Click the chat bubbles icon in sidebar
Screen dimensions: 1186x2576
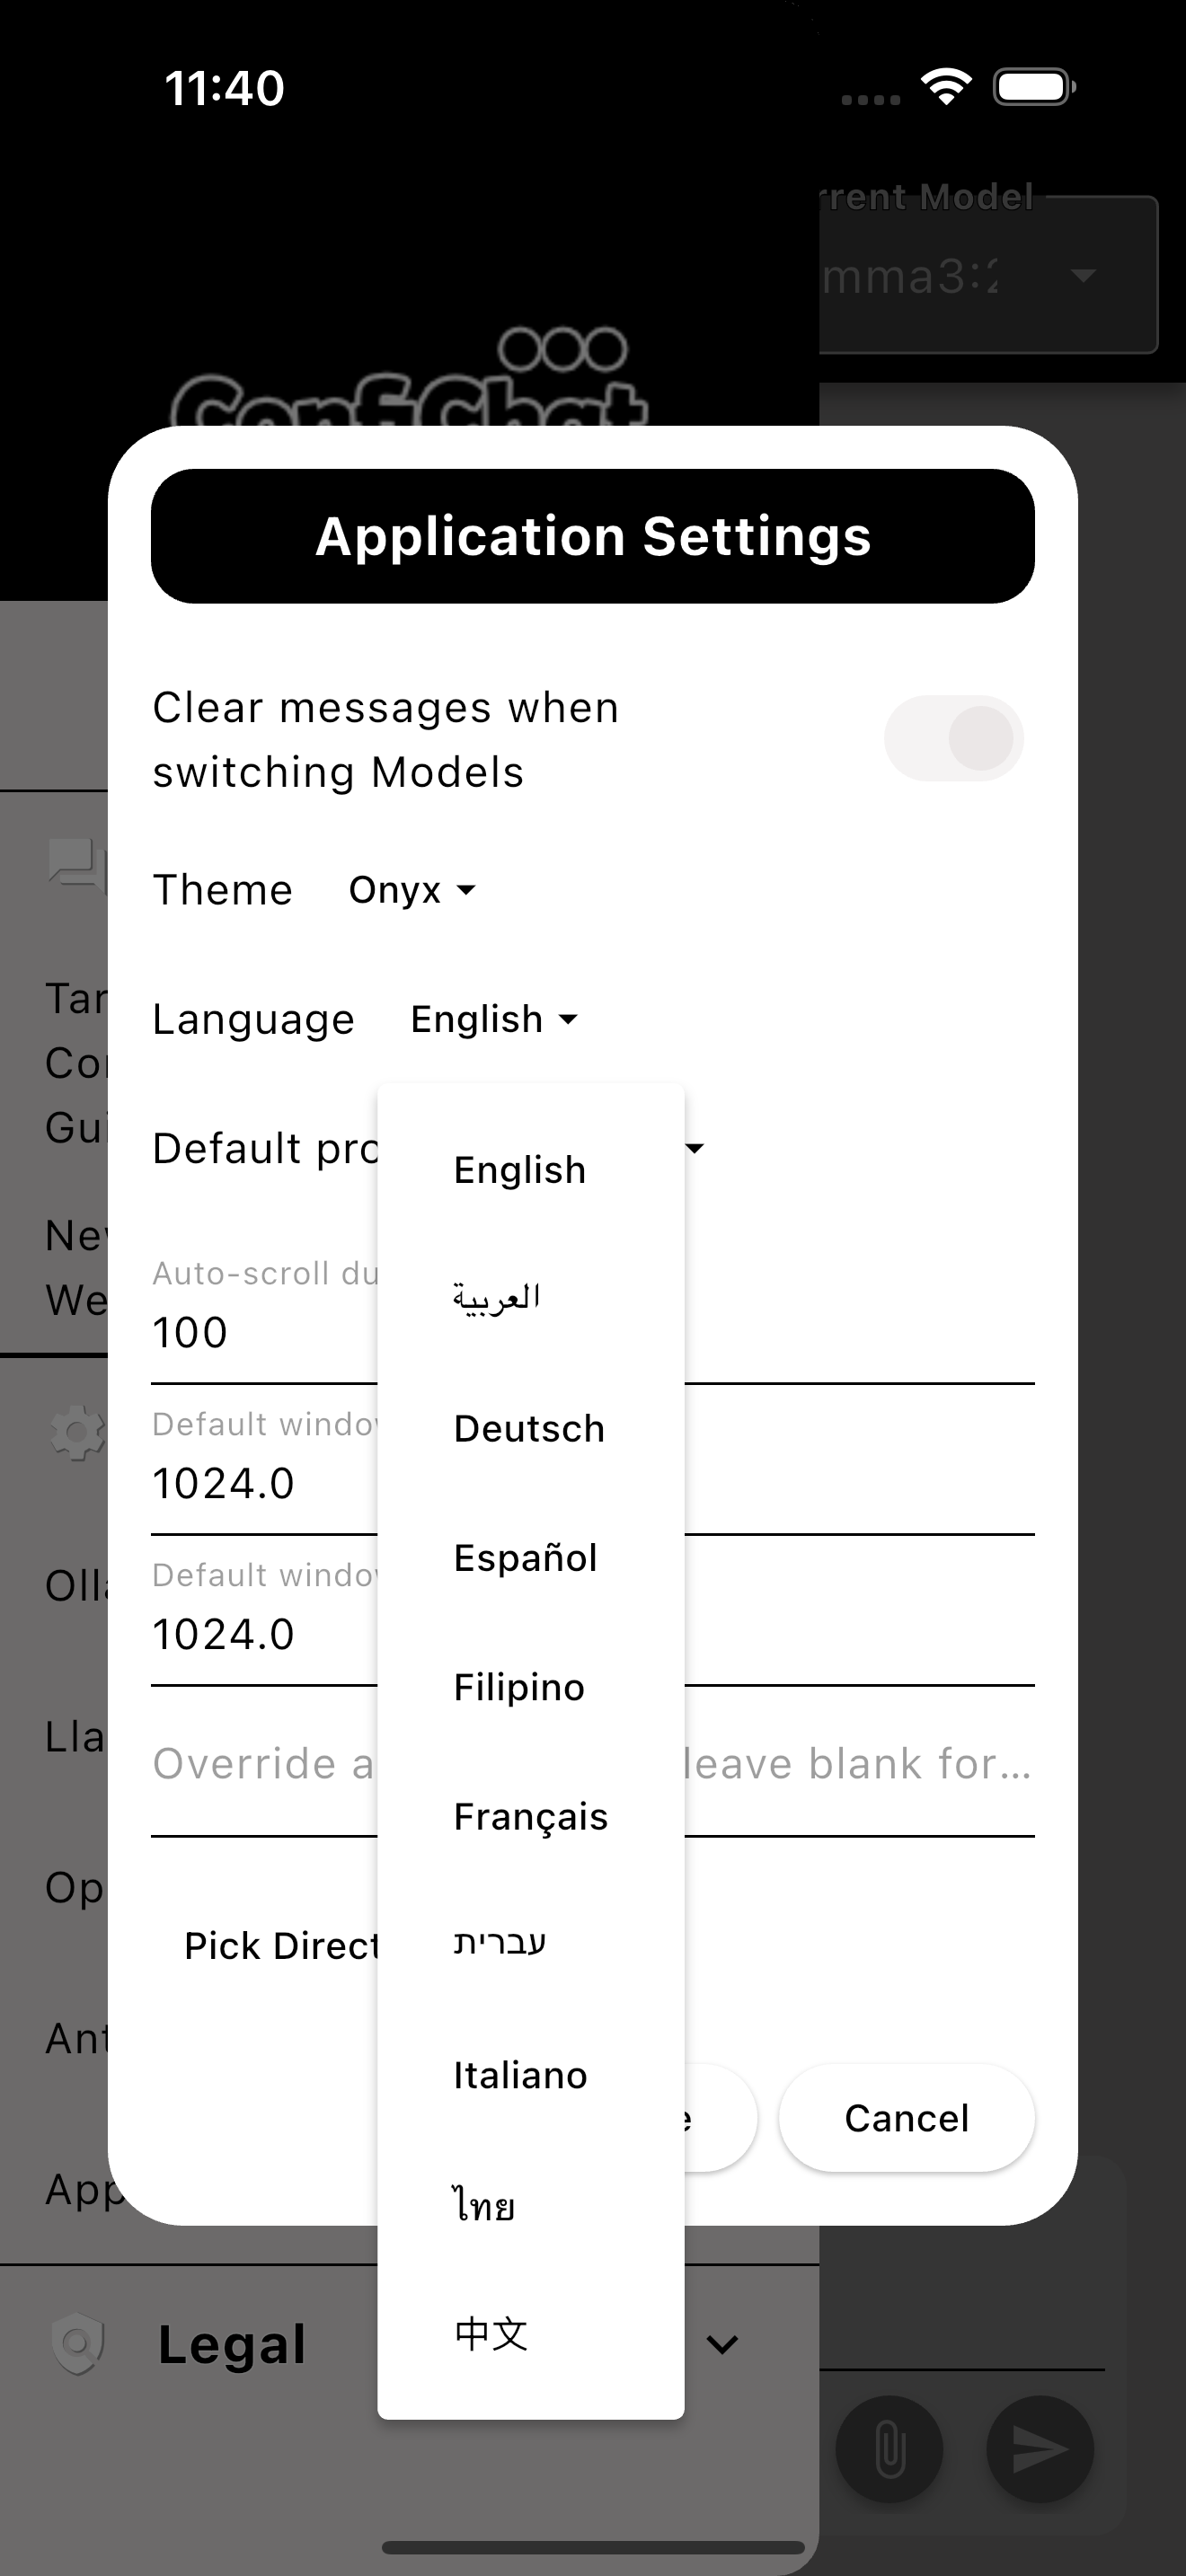tap(76, 862)
